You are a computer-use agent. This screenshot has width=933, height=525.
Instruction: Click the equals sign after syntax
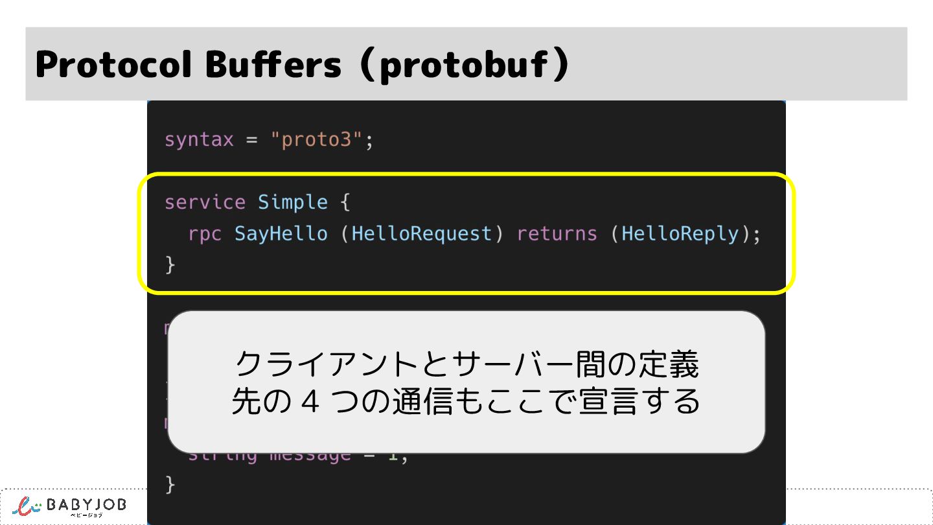(x=252, y=139)
